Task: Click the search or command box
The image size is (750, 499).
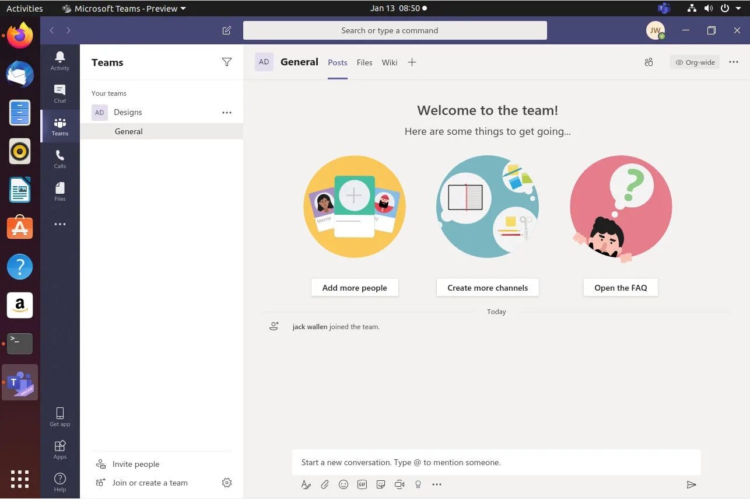Action: click(395, 30)
